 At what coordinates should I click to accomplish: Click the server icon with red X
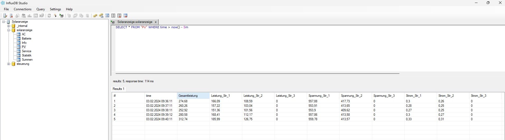coord(11,16)
